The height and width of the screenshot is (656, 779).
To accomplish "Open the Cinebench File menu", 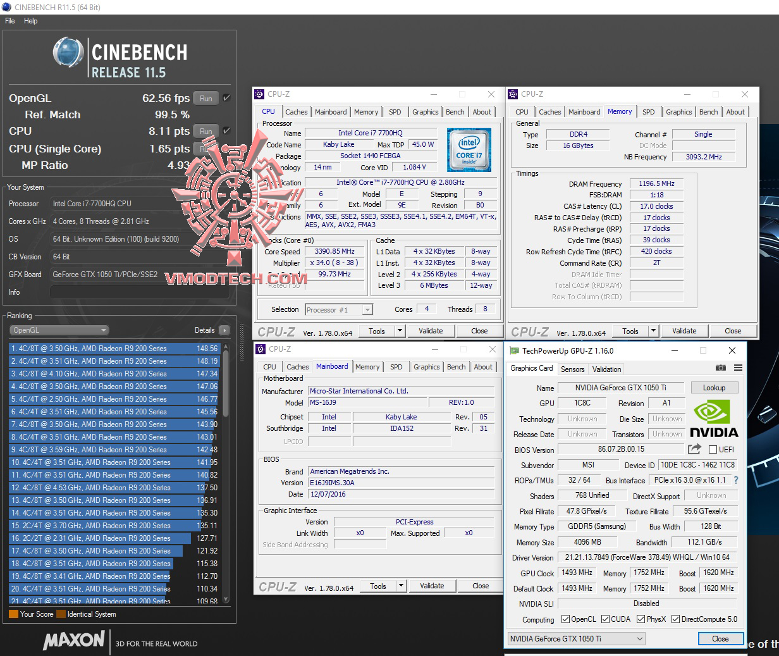I will (x=10, y=21).
